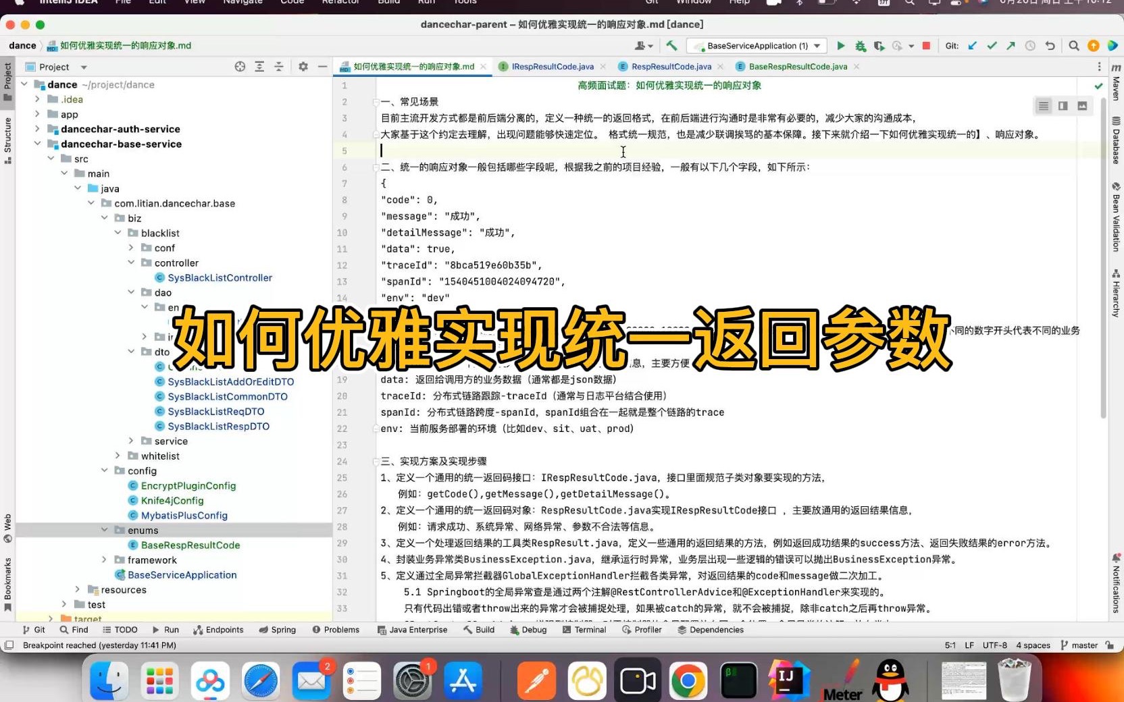The height and width of the screenshot is (702, 1124).
Task: Switch markdown view to editor only
Action: 1044,106
